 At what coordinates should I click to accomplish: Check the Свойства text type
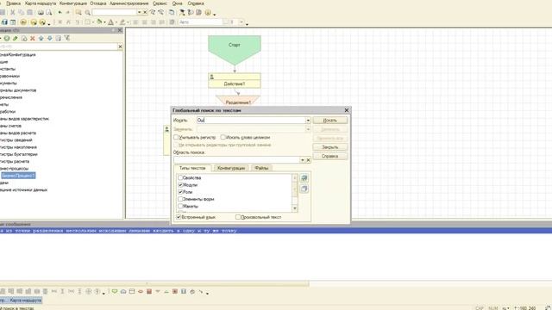coord(180,178)
